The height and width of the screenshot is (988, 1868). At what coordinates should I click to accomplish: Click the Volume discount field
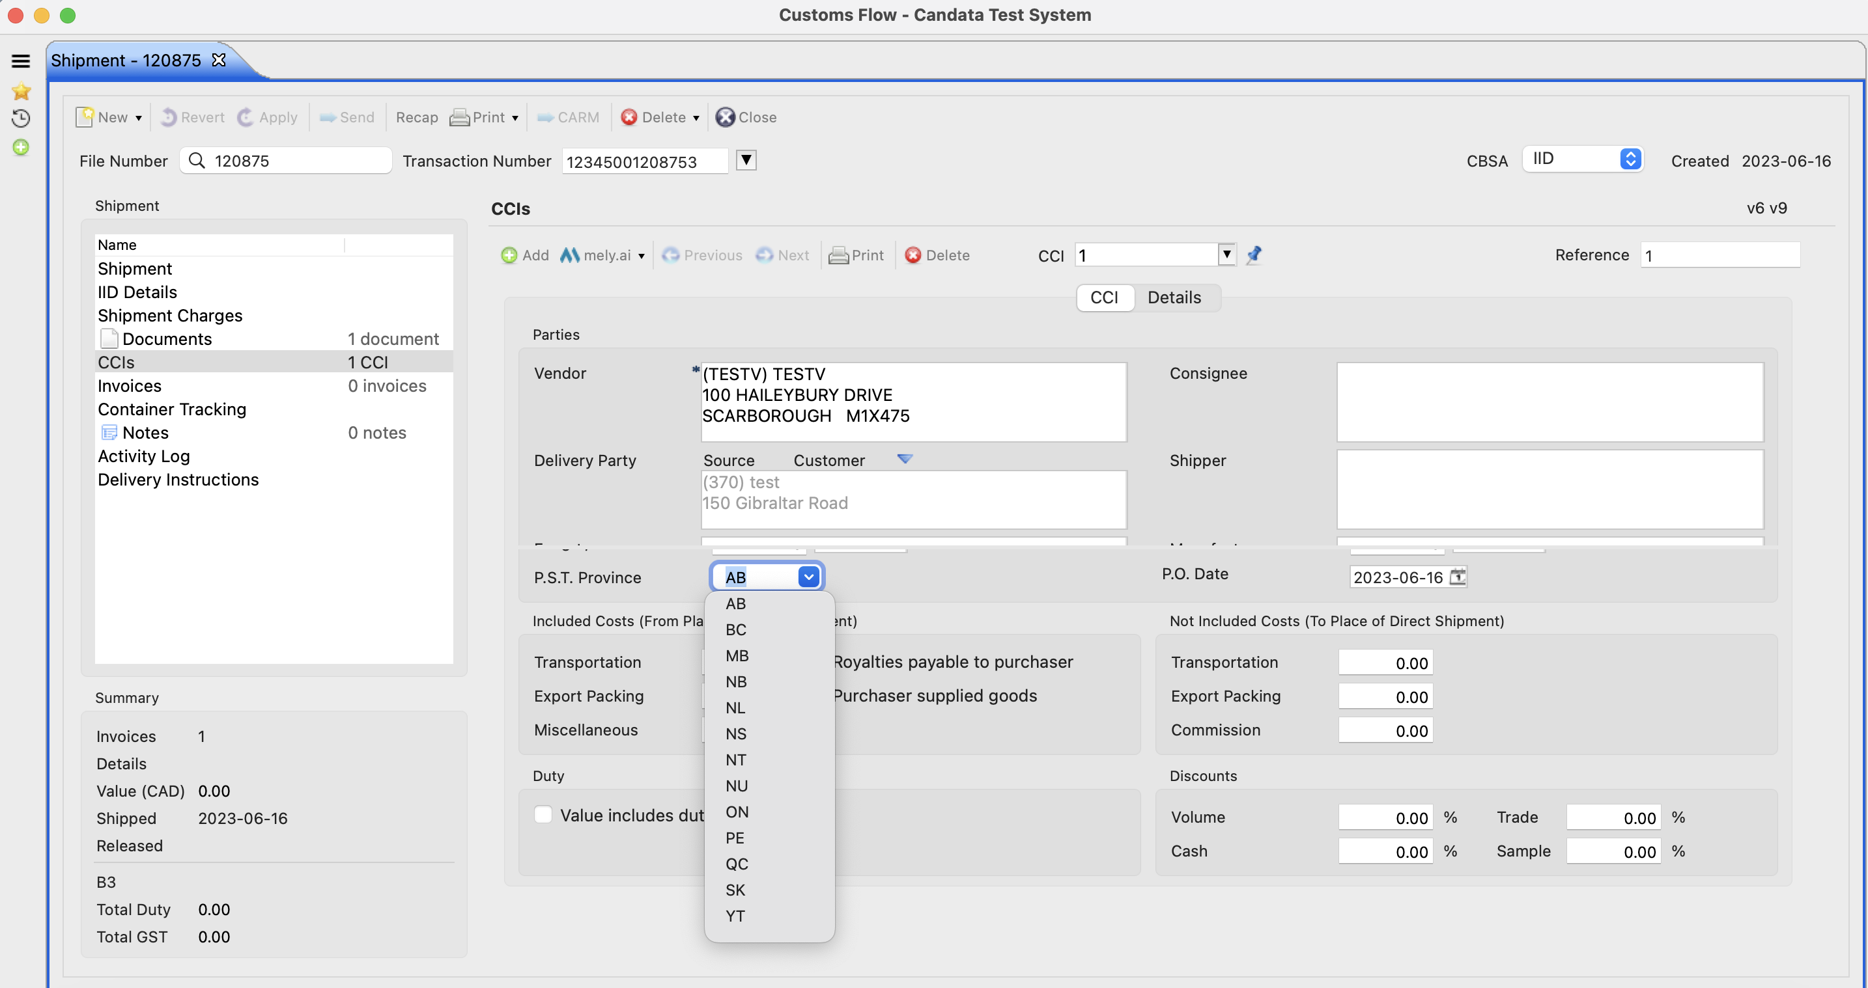(1385, 817)
